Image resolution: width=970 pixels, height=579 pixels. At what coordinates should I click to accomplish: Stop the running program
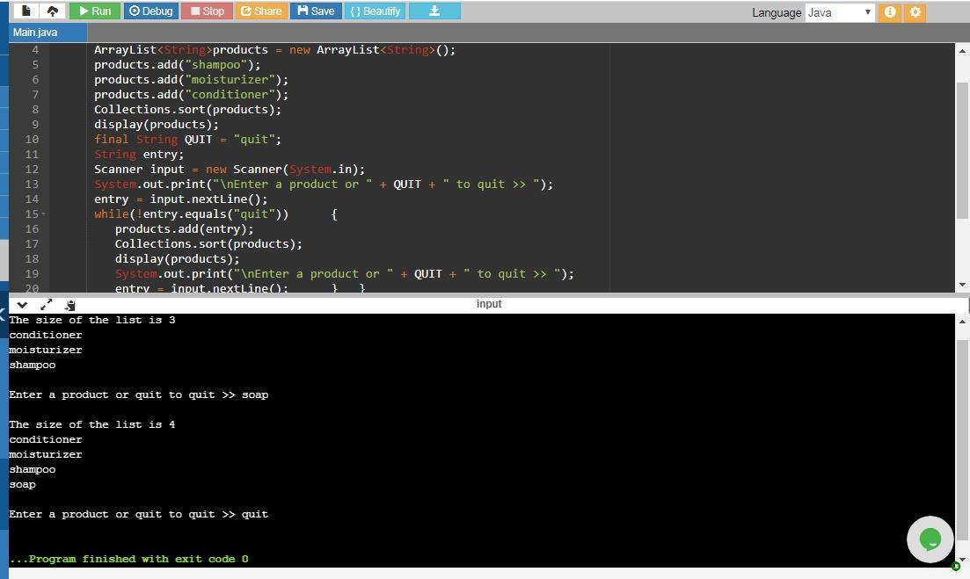point(207,11)
